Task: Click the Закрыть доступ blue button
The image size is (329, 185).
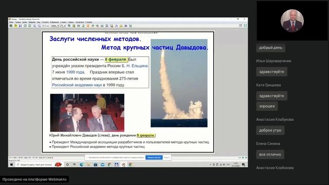Action: point(154,157)
